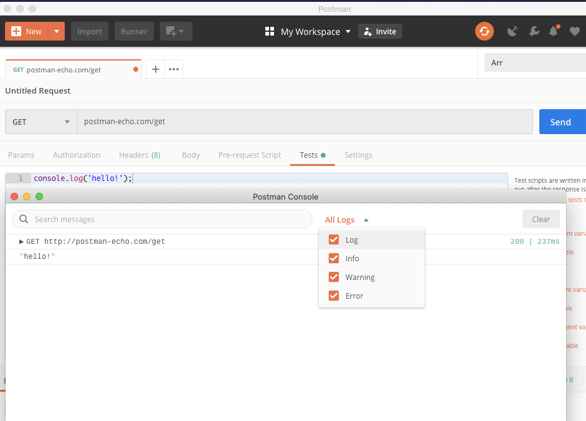Open the capture requests satellite icon
Screen dimensions: 586x421
pos(513,31)
